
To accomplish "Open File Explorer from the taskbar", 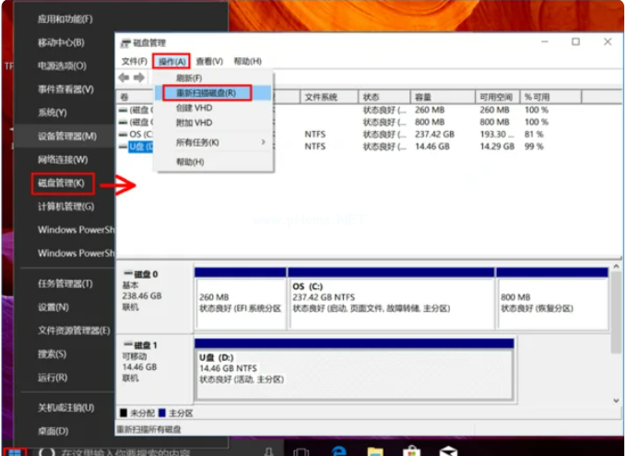I will tap(374, 450).
